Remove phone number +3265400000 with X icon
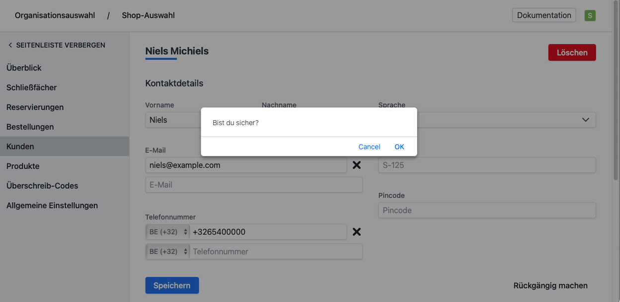 tap(356, 232)
